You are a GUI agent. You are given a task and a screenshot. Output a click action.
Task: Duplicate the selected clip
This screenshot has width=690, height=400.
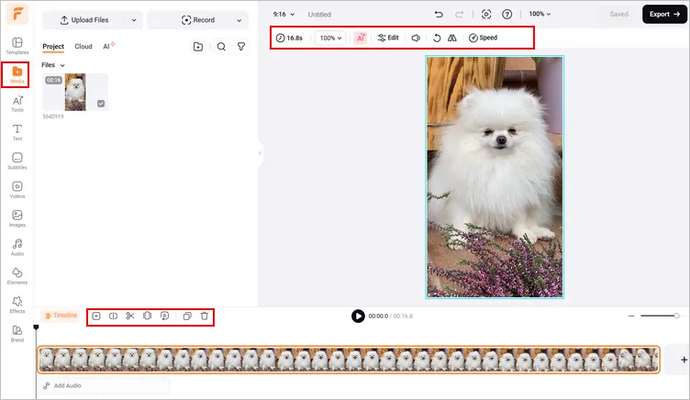pos(187,316)
